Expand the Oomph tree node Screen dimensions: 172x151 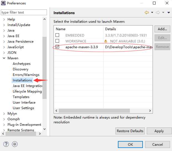click(x=4, y=119)
